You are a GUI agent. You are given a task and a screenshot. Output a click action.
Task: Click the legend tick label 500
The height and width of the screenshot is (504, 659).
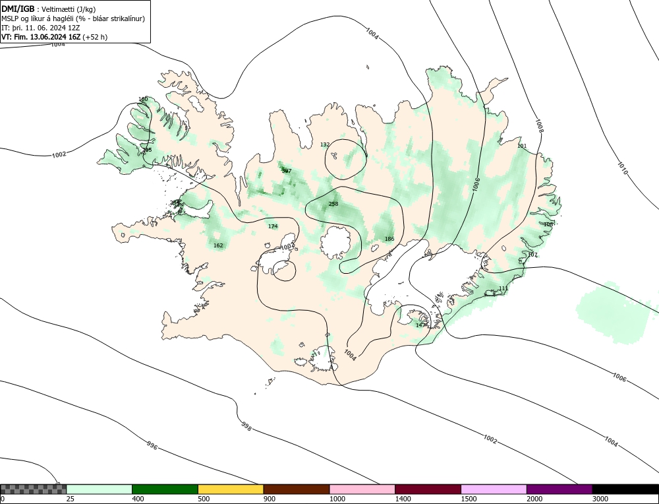204,499
